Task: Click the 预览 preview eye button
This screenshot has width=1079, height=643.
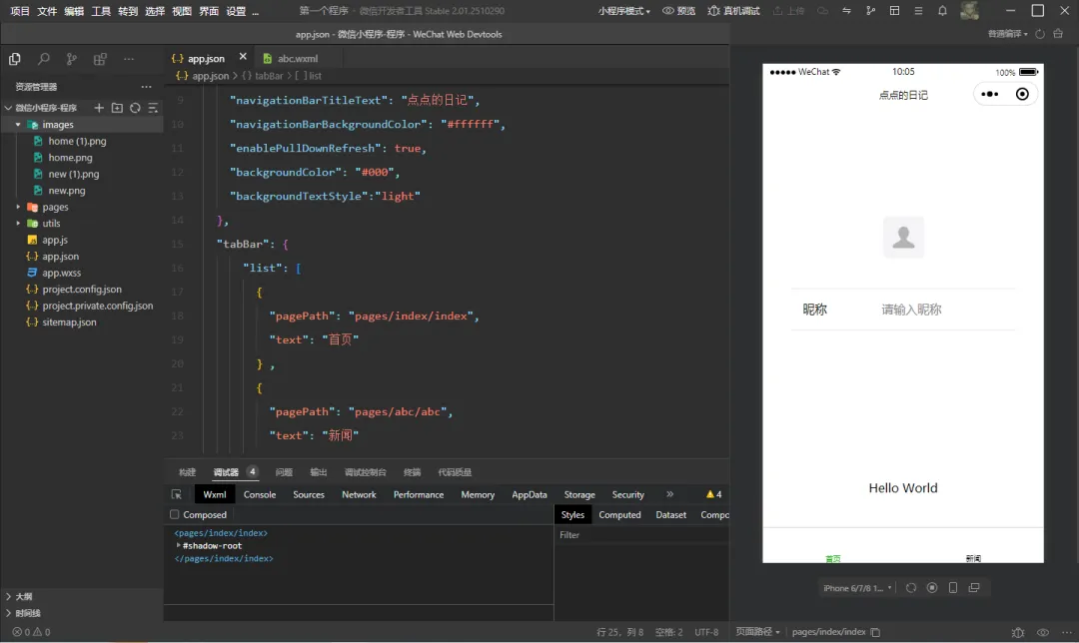Action: pos(678,11)
